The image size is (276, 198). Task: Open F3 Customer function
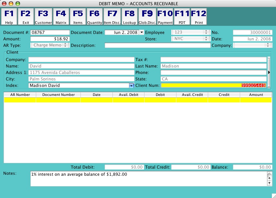click(x=43, y=17)
